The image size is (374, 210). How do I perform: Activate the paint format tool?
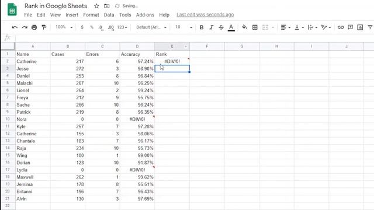[44, 27]
